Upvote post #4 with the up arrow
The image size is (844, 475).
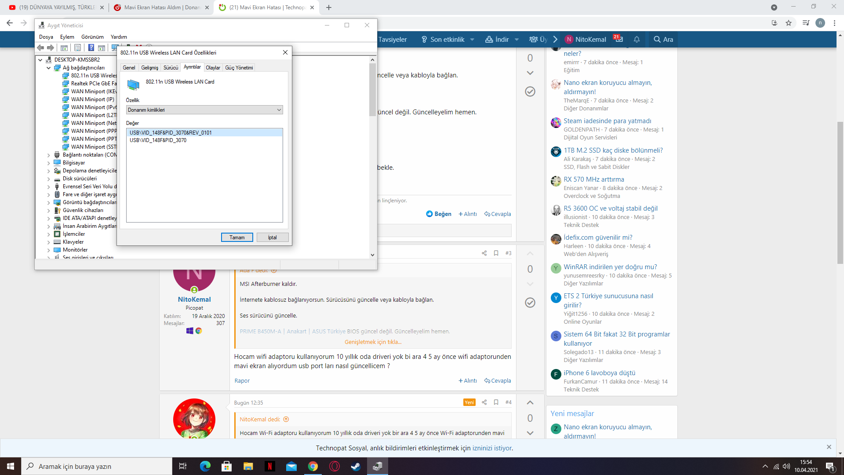coord(530,402)
